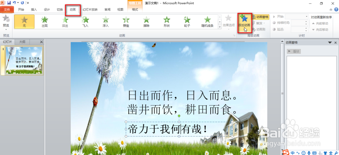Switch to the 幻灯片放映 (Slide Show) tab
The width and height of the screenshot is (339, 155).
[x=90, y=9]
